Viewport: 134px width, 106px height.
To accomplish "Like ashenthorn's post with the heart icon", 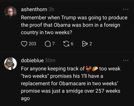I will (24, 44).
